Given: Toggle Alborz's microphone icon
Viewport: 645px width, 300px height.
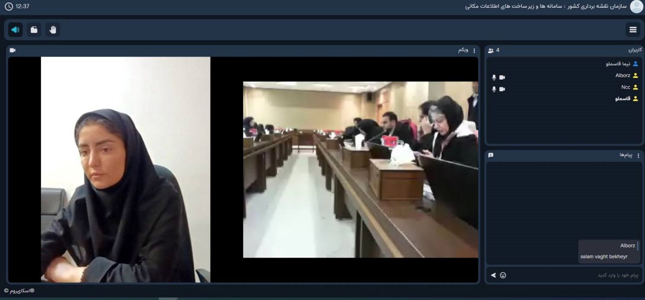Looking at the screenshot, I should [494, 77].
